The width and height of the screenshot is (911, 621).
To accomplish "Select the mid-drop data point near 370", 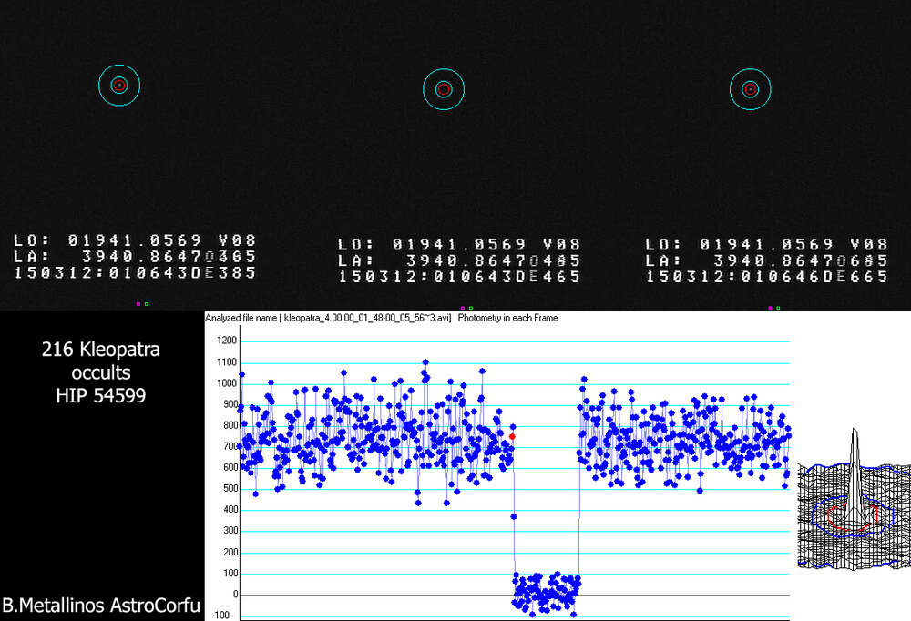I will (514, 516).
